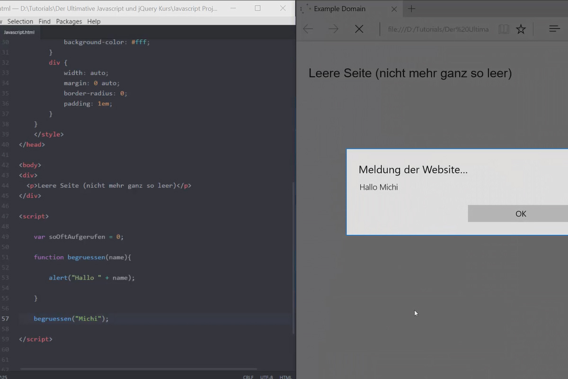The image size is (568, 379).
Task: Click the closing </script> tag
Action: (35, 339)
